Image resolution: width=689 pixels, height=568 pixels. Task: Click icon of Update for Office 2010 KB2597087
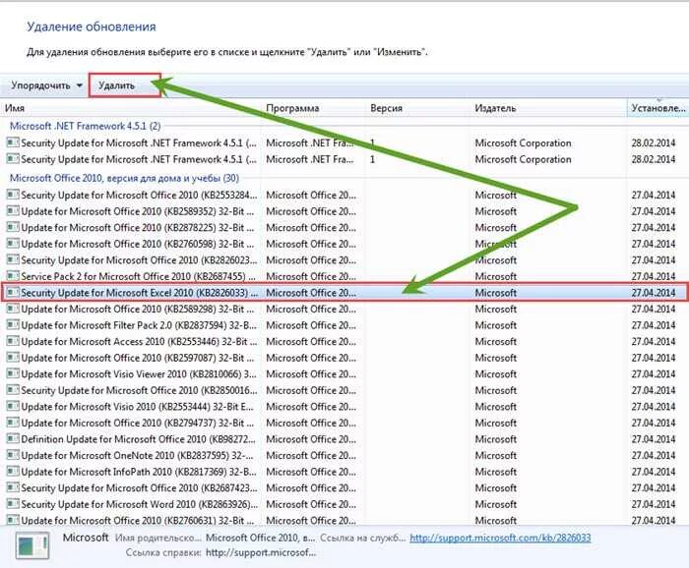(13, 357)
